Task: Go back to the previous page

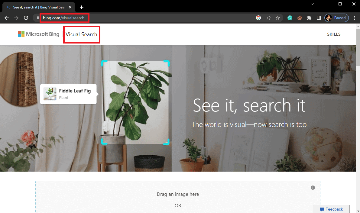Action: (7, 18)
